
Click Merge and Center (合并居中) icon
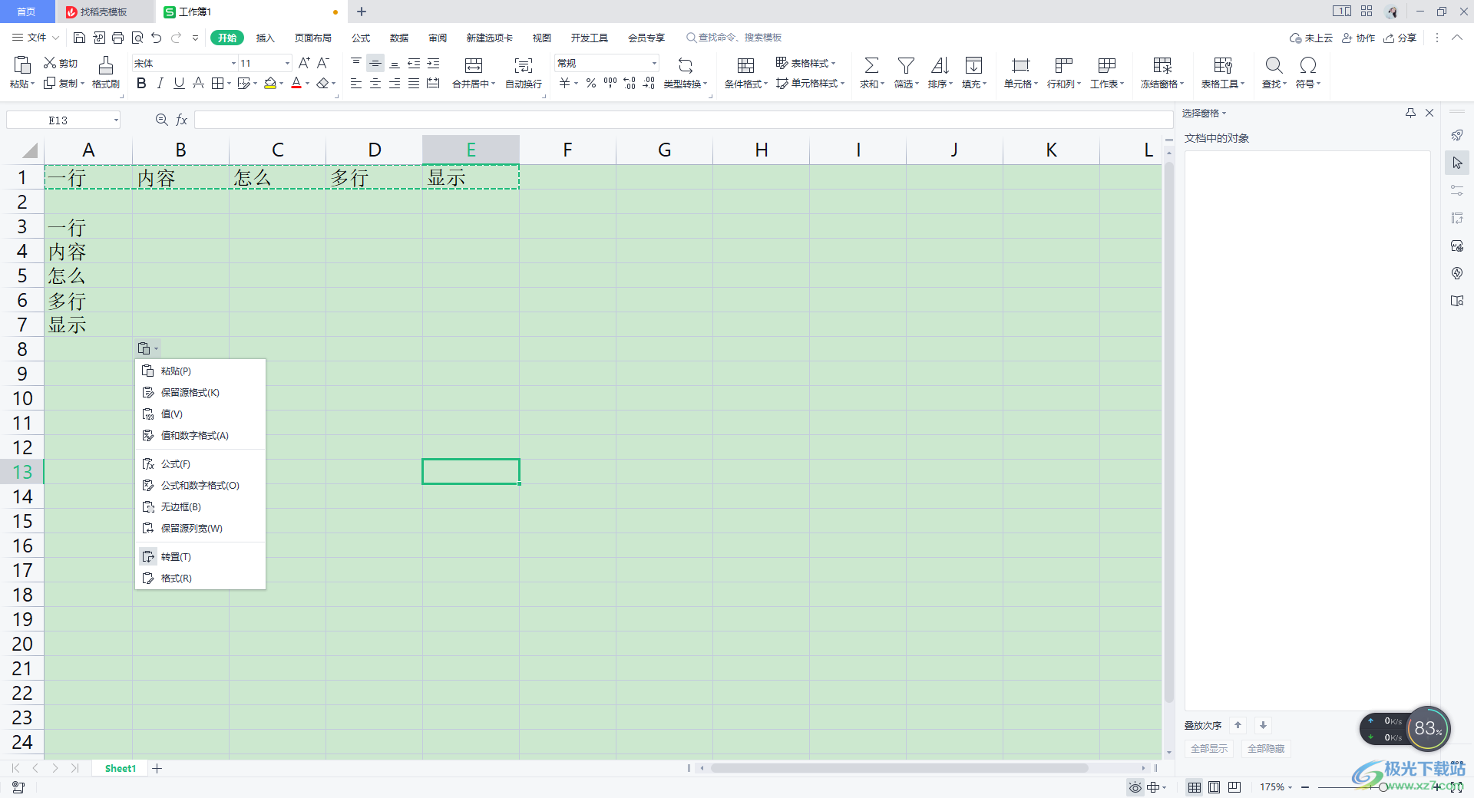(x=474, y=65)
